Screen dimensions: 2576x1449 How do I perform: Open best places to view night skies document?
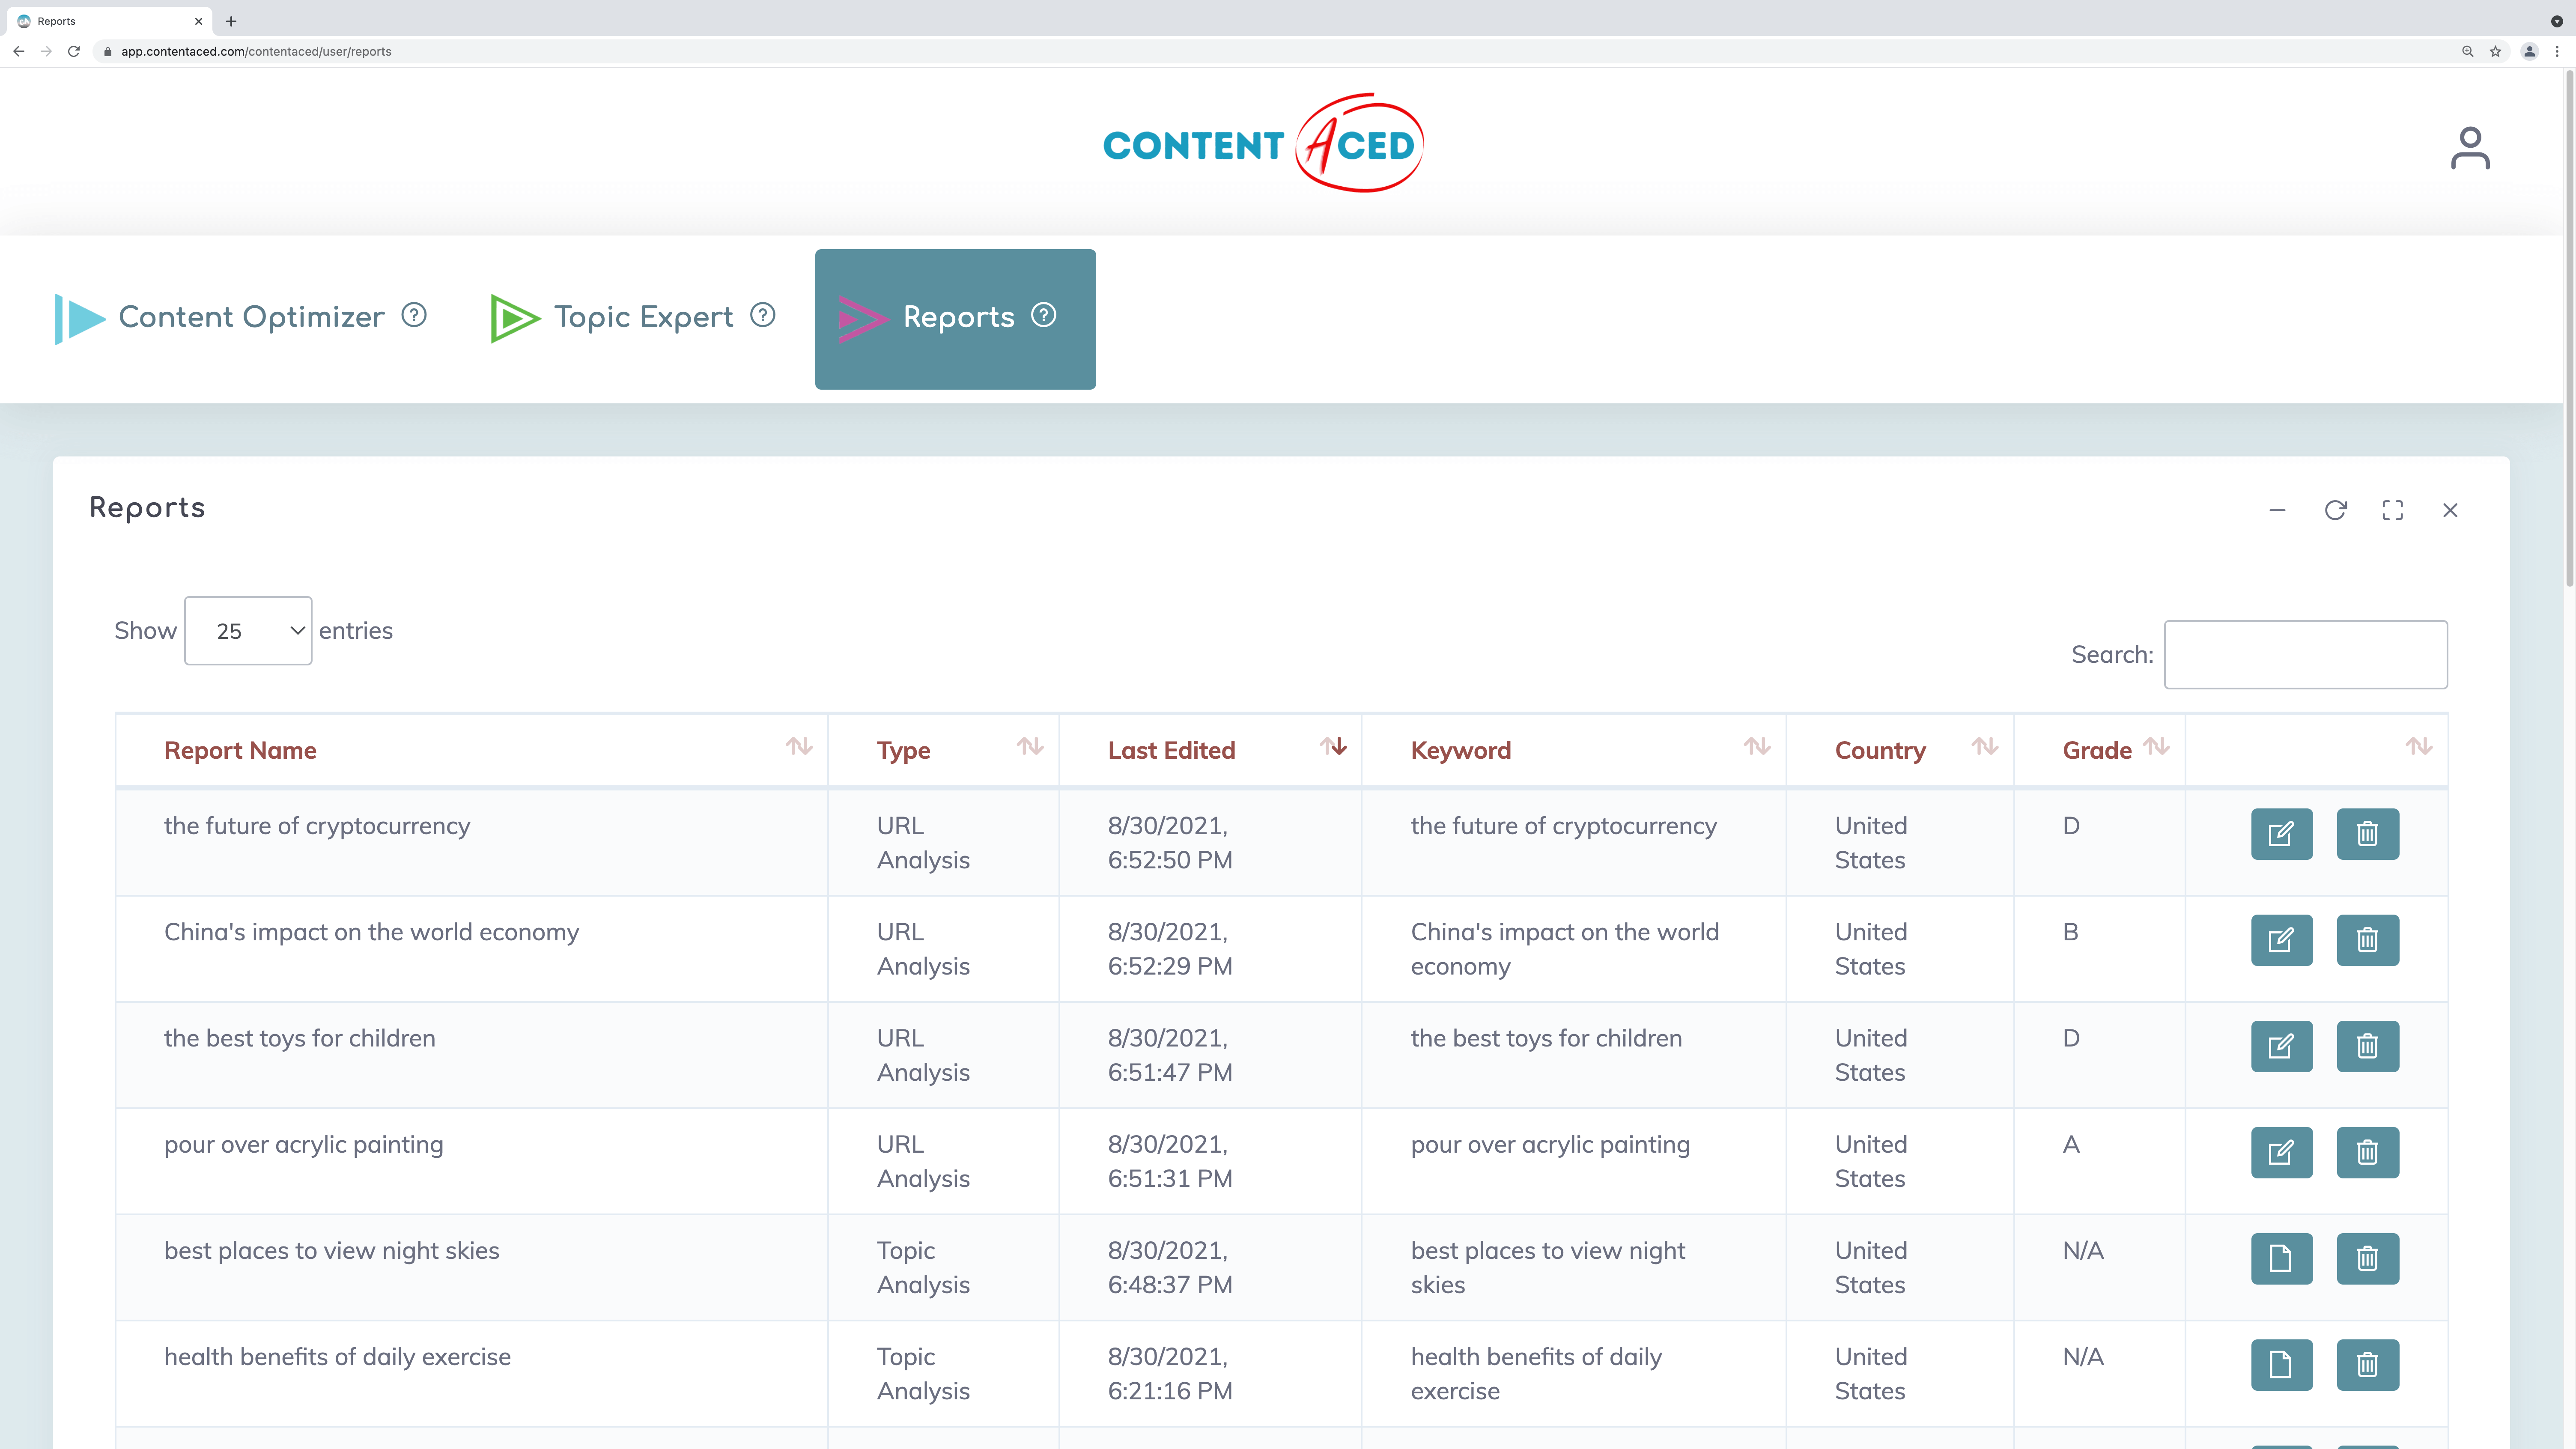tap(2281, 1258)
